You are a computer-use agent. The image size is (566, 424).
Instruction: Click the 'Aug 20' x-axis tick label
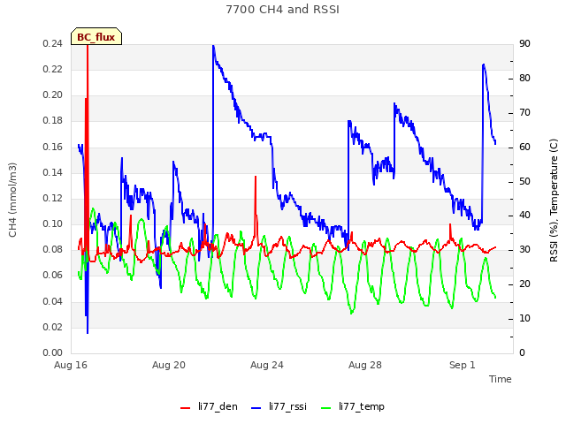pyautogui.click(x=169, y=365)
